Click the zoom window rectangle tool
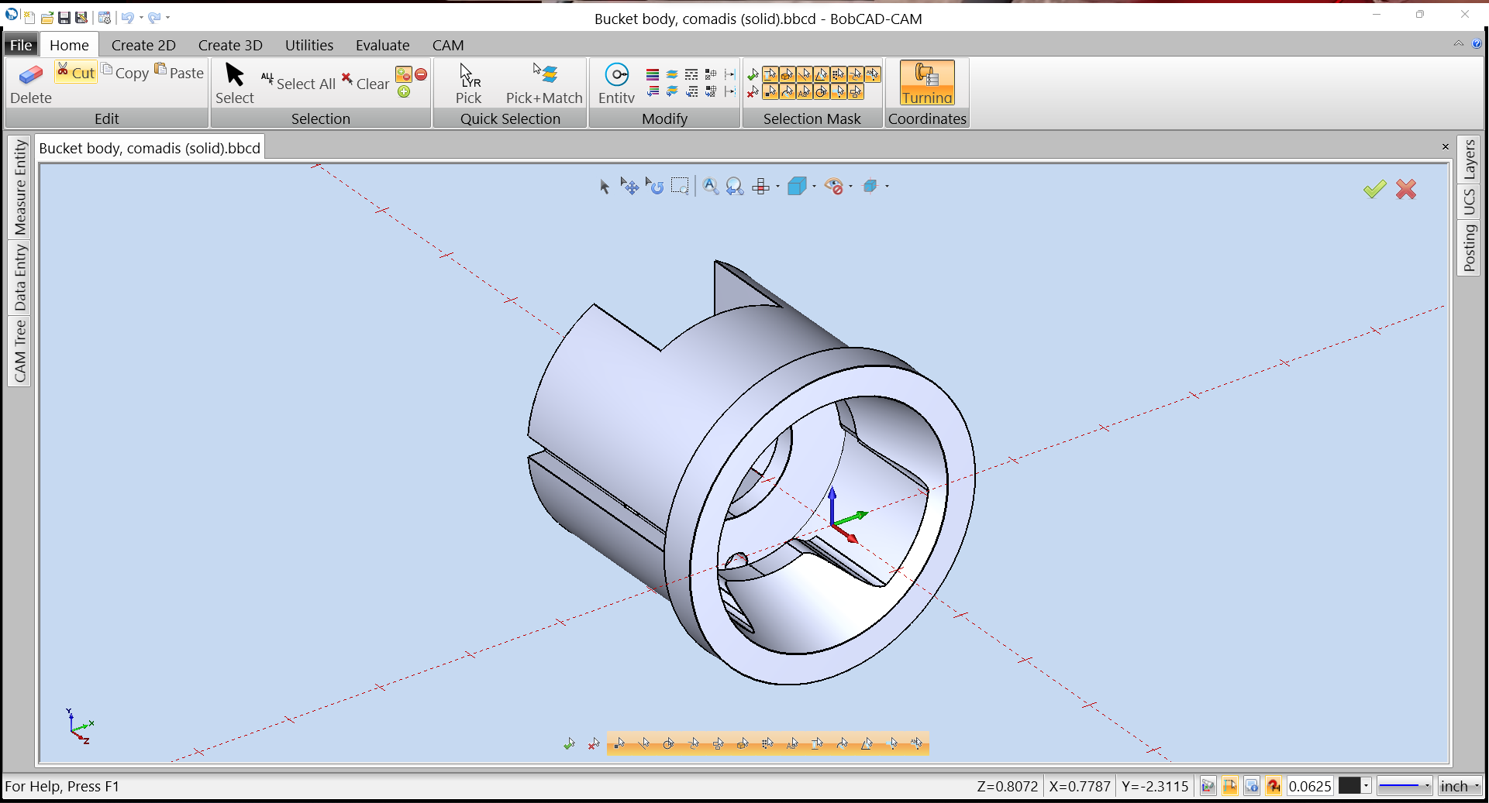This screenshot has height=803, width=1489. pos(680,186)
